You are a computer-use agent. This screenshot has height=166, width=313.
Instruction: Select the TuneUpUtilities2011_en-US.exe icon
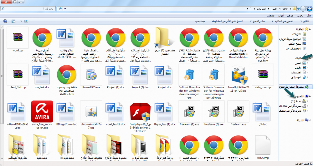click(x=239, y=75)
